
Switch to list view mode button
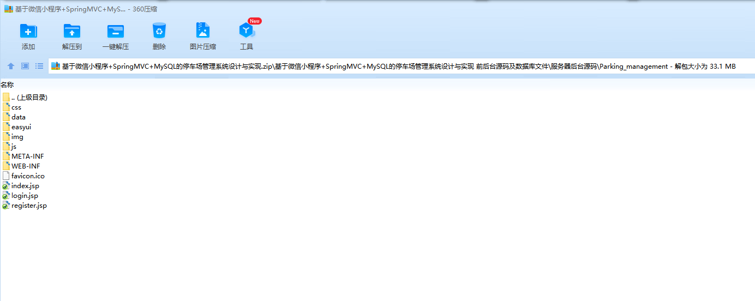(x=39, y=66)
